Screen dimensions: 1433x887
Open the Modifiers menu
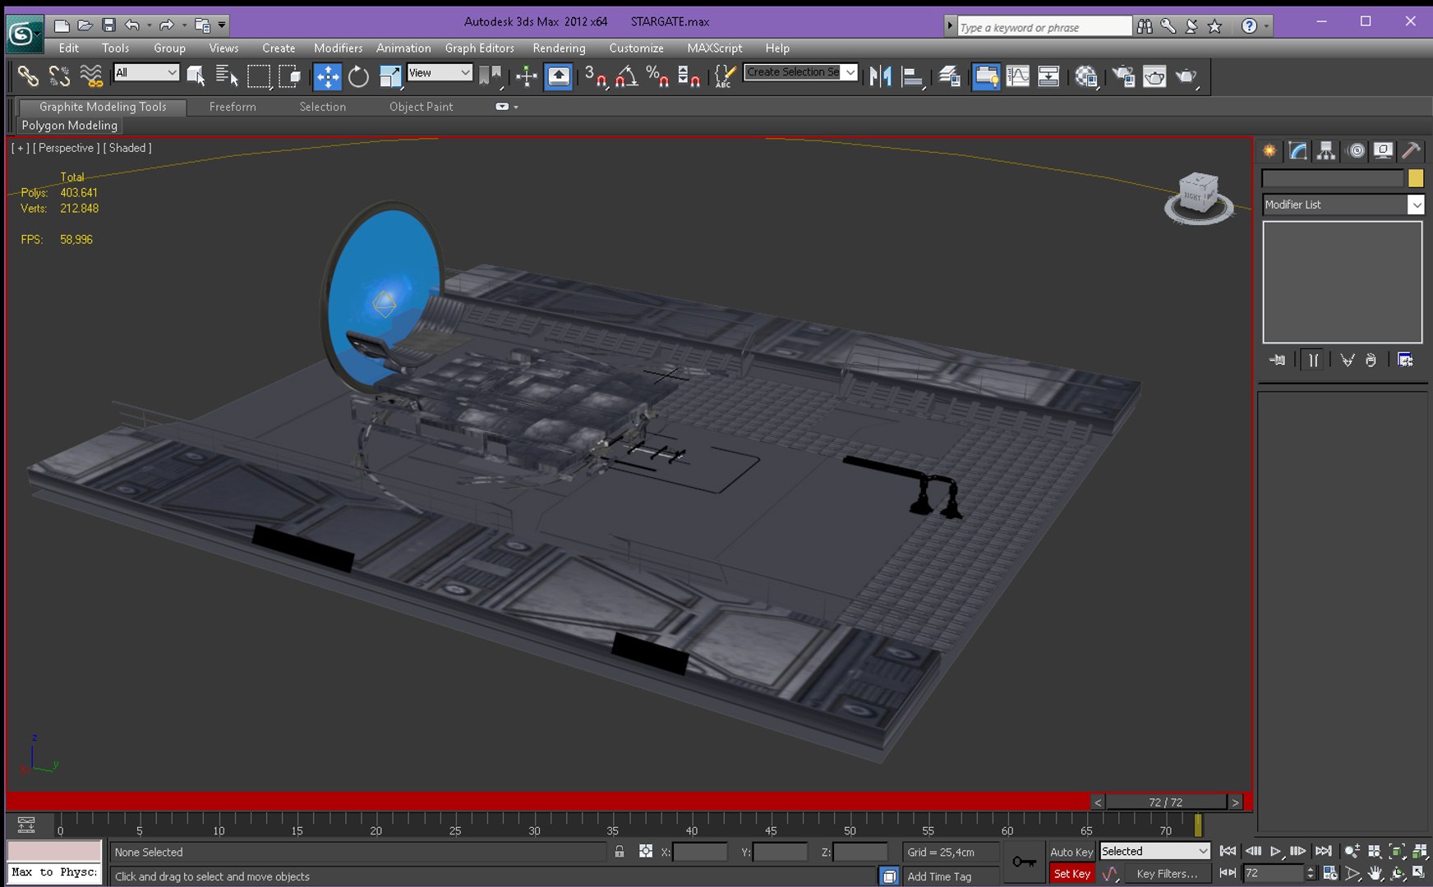point(338,48)
